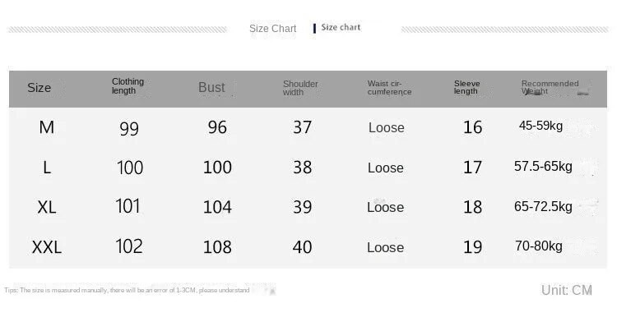Viewport: 617px width, 331px height.
Task: Click the 'XXL' size row label
Action: point(47,247)
